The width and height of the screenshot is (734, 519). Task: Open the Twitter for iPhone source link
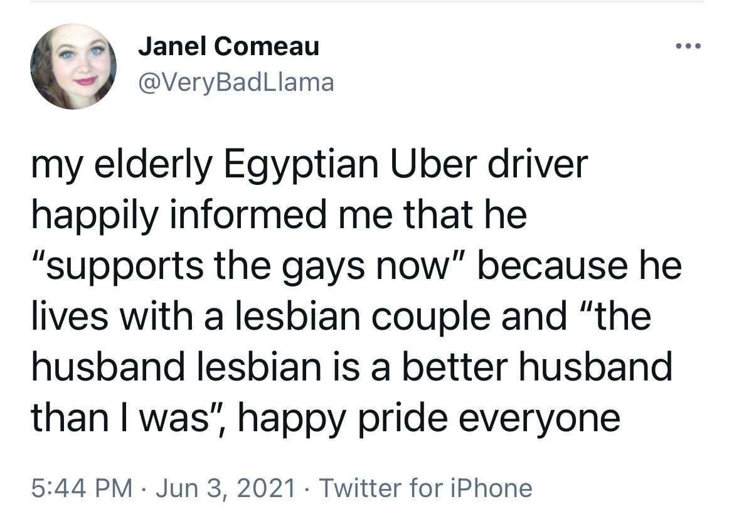tap(426, 487)
